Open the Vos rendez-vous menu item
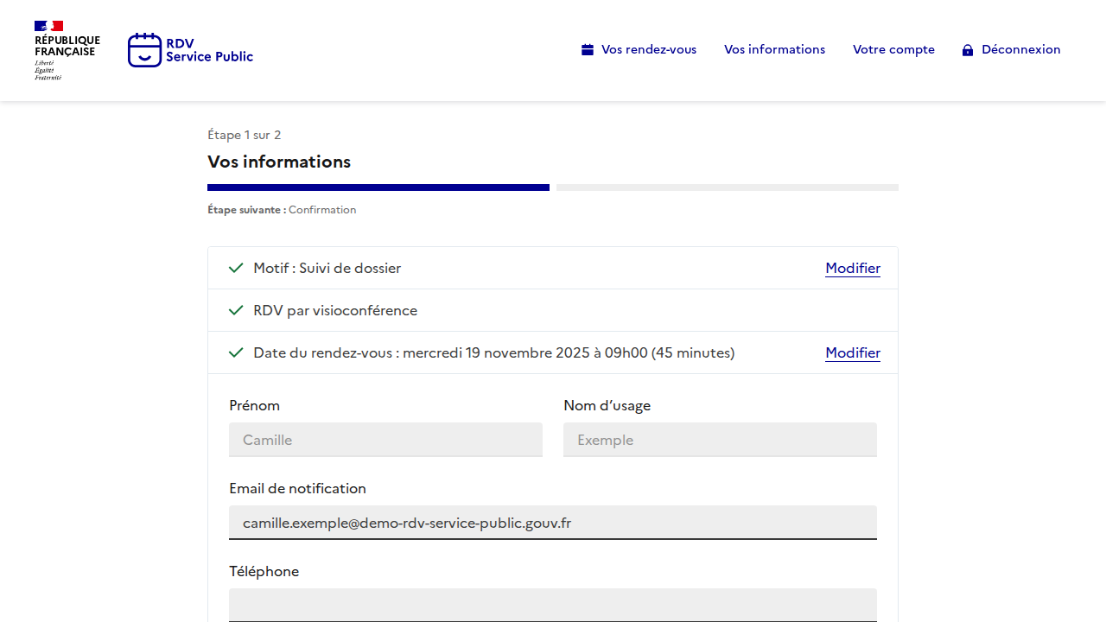 648,50
